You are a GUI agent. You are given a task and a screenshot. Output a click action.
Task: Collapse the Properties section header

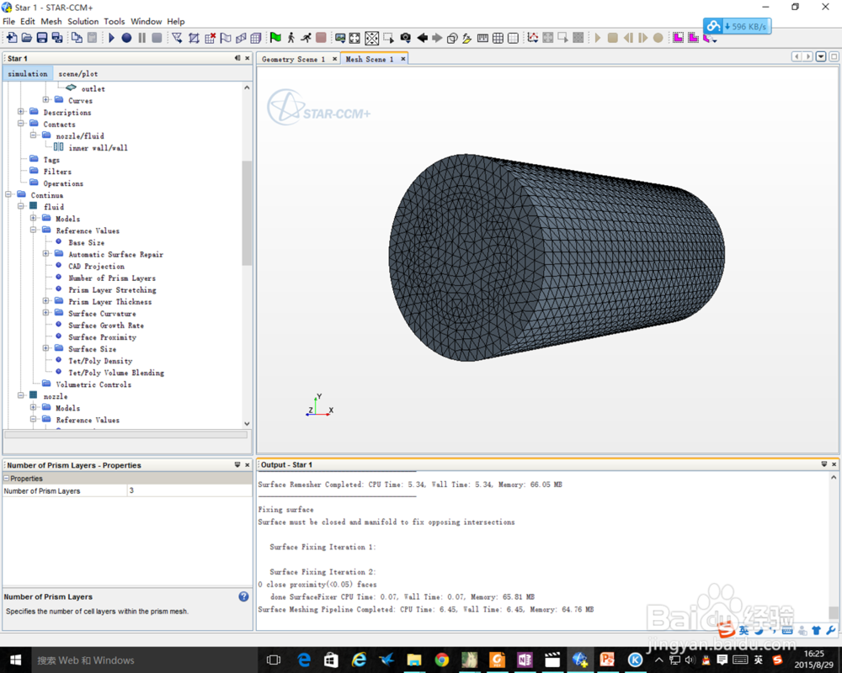(x=7, y=478)
